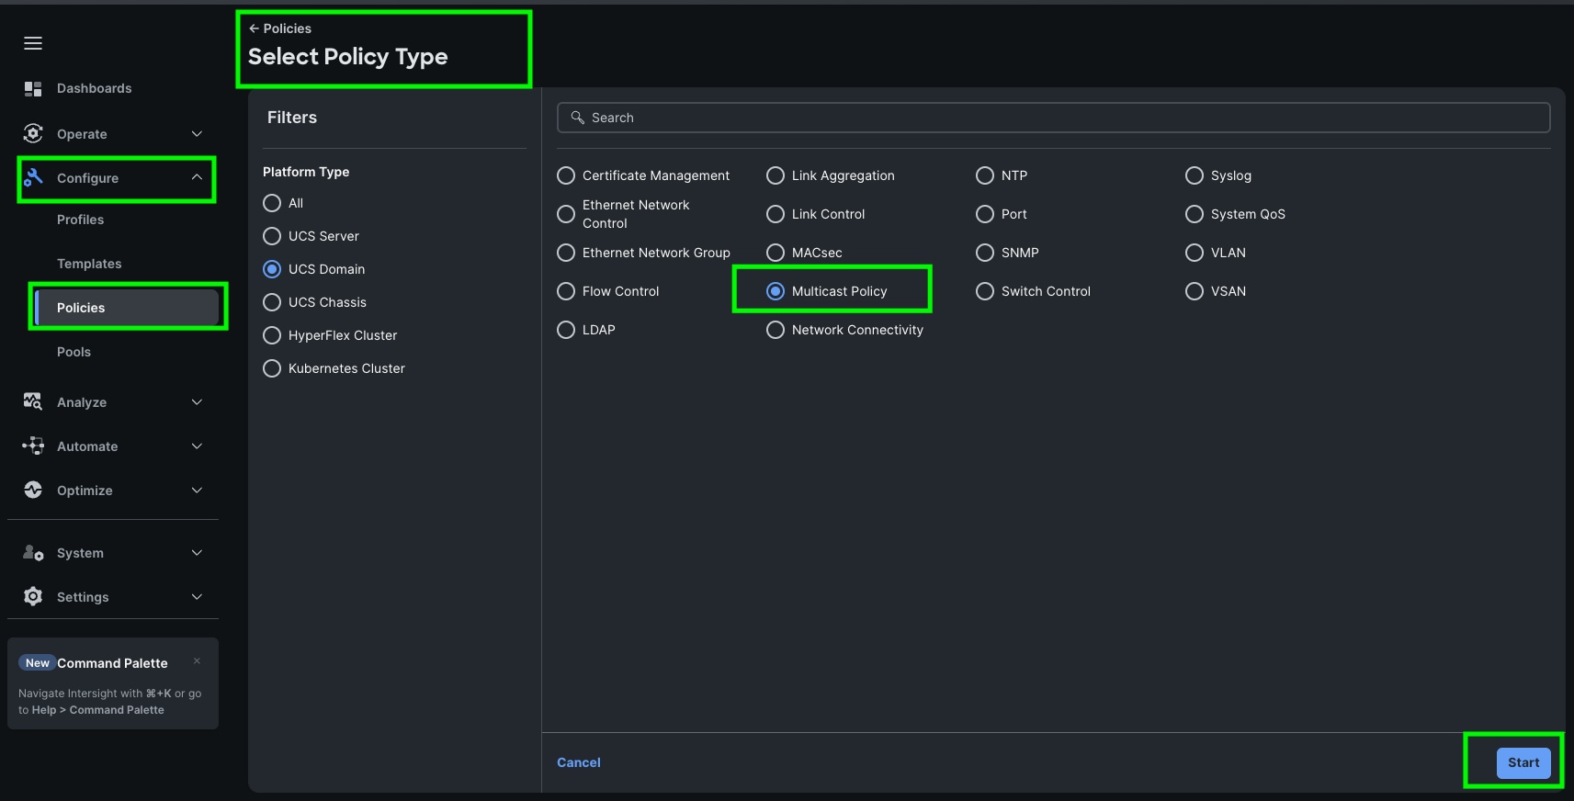
Task: Go to Pools in sidebar
Action: pyautogui.click(x=74, y=352)
